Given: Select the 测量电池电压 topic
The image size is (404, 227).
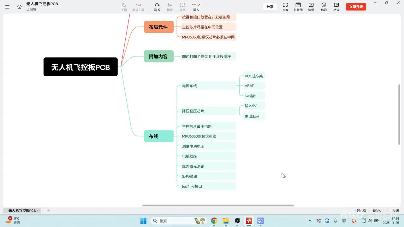Looking at the screenshot, I should 208,146.
